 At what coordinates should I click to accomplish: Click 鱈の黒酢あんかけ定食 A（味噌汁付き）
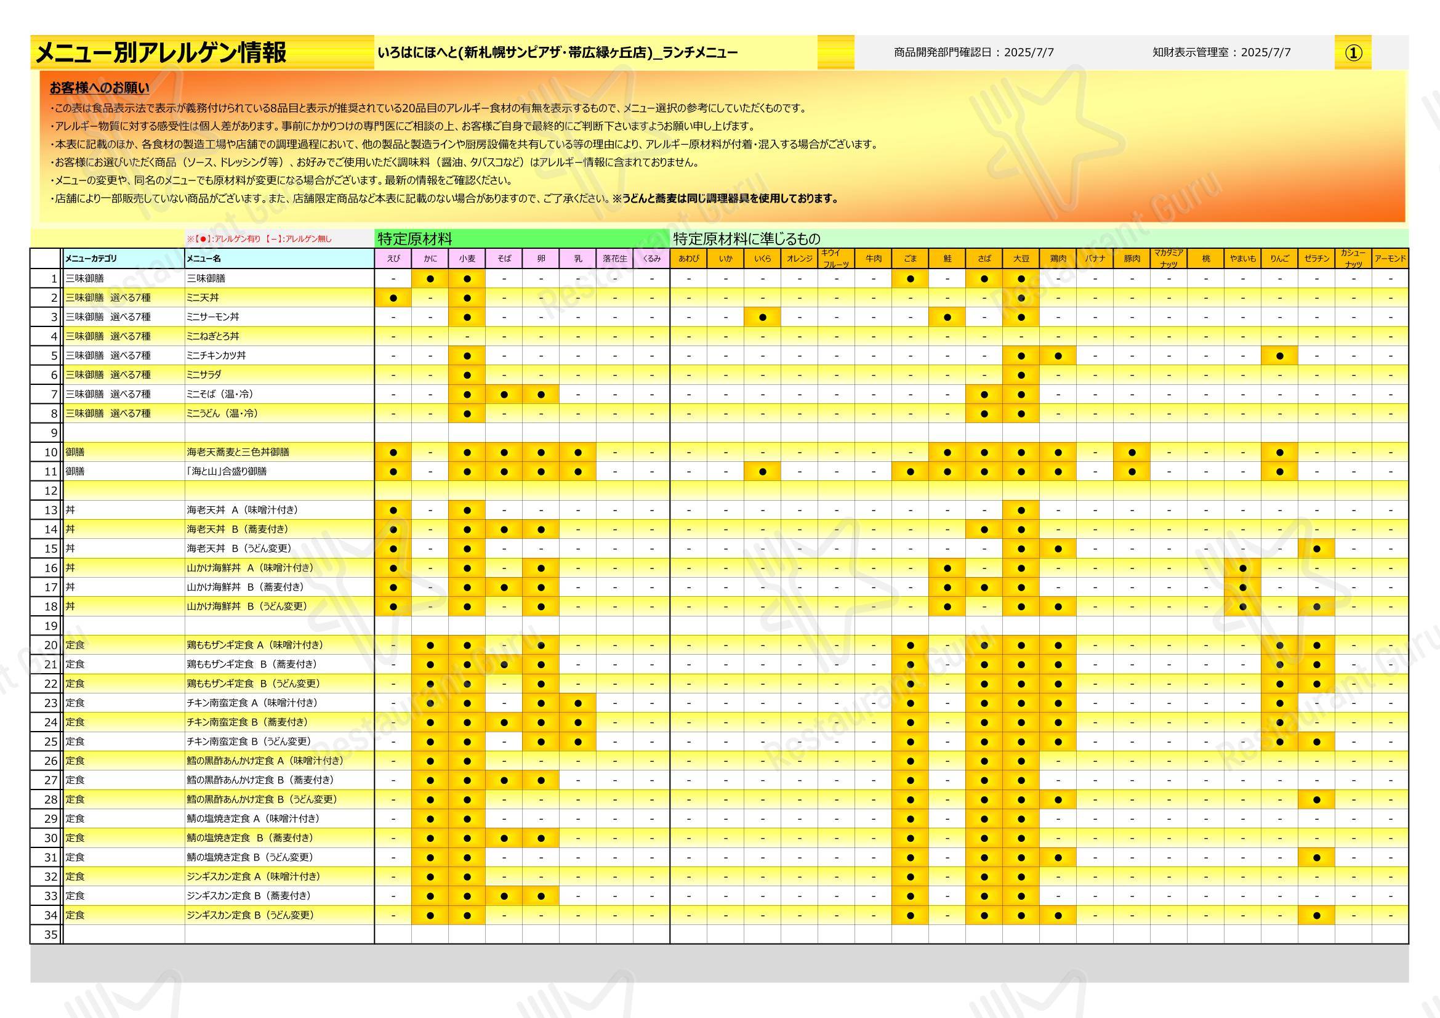(x=265, y=761)
